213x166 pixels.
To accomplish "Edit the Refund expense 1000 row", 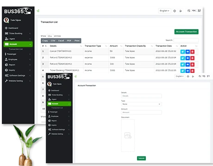I will coord(182,58).
